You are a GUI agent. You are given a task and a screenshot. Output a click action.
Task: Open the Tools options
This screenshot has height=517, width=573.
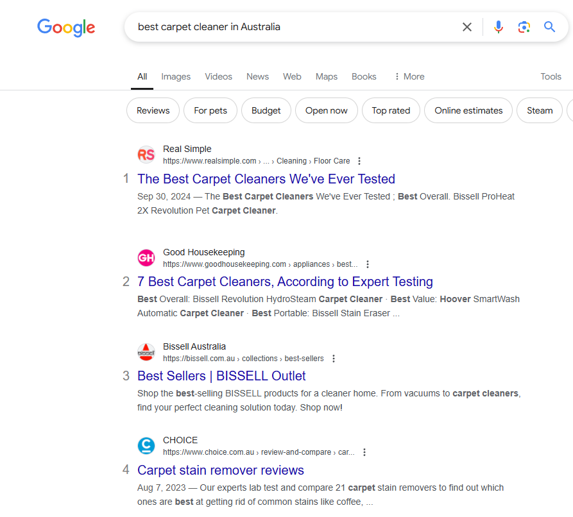point(551,77)
